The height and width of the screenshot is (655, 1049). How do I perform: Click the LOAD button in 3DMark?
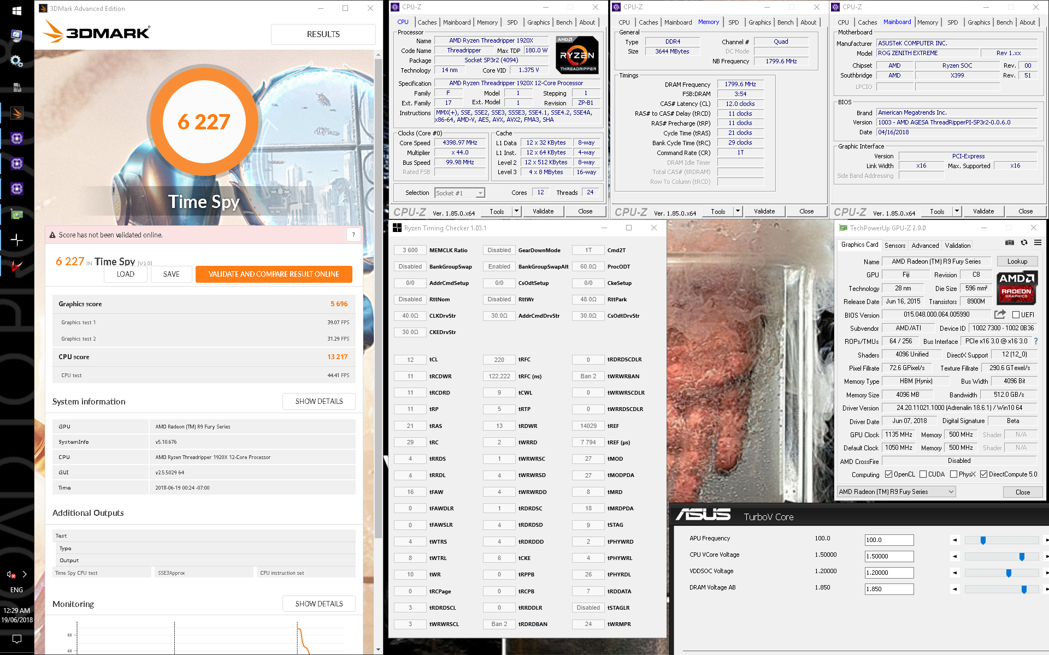[126, 274]
